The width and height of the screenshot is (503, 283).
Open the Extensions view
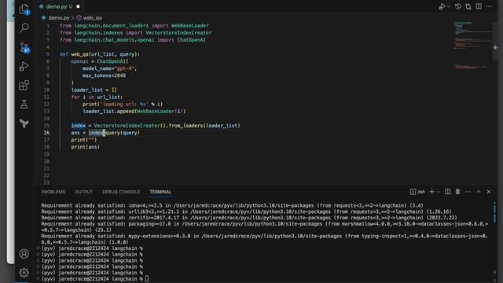pyautogui.click(x=24, y=85)
